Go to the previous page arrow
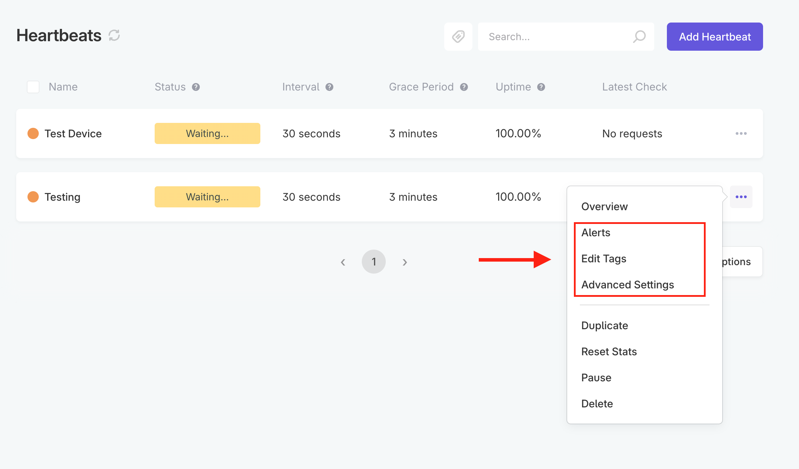 click(x=343, y=262)
